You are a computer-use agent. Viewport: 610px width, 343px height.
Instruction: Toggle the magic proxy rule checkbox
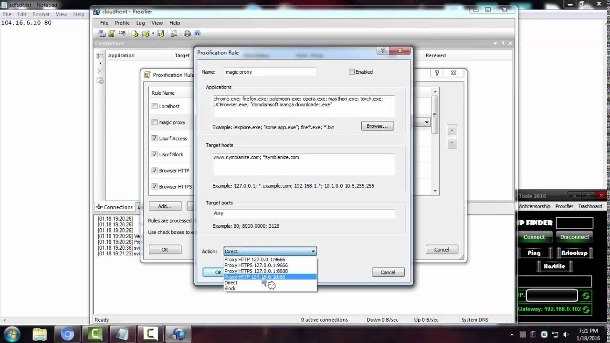pos(154,122)
